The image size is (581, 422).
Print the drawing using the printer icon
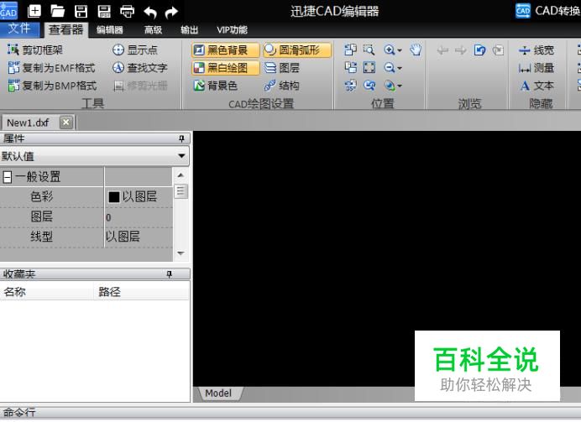(x=127, y=11)
